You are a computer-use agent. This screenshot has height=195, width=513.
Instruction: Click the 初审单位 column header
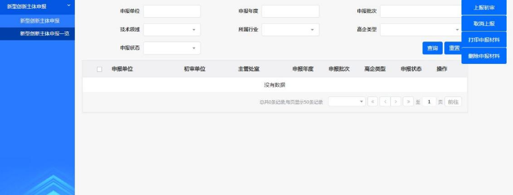pyautogui.click(x=195, y=69)
